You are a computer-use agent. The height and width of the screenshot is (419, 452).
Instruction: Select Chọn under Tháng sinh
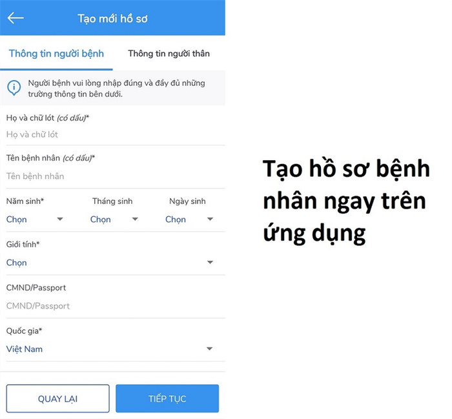[100, 220]
